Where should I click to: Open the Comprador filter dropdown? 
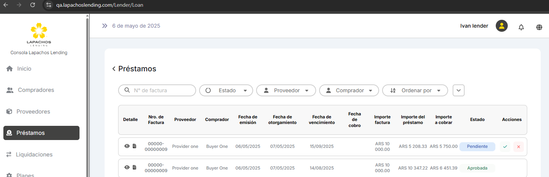(x=349, y=90)
